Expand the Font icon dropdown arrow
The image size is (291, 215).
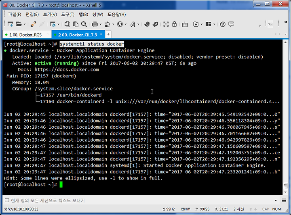(x=139, y=24)
